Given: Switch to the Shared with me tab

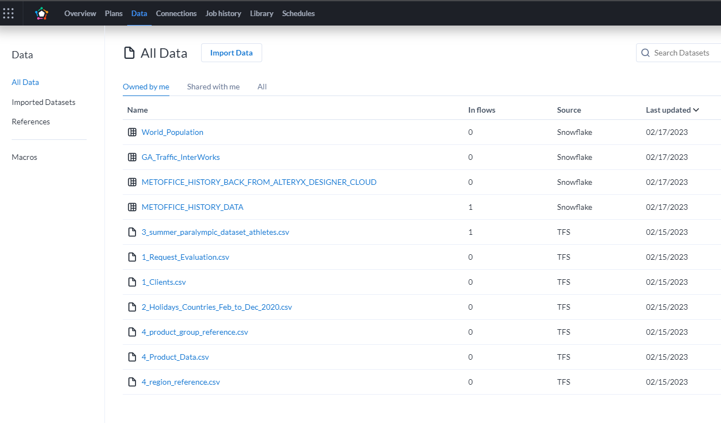Looking at the screenshot, I should (x=213, y=87).
